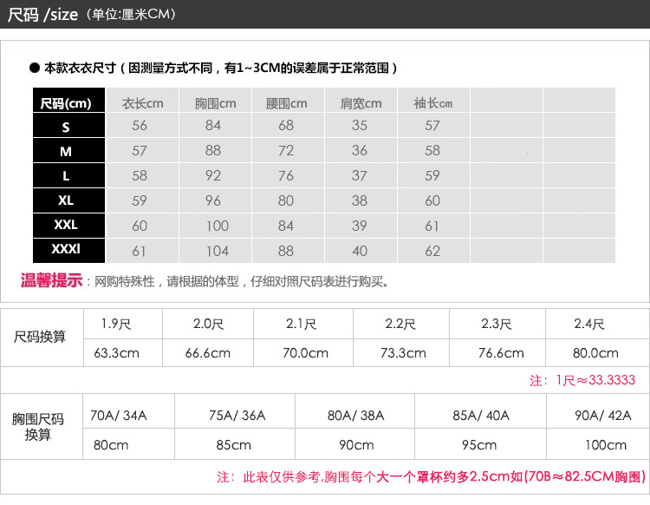This screenshot has height=505, width=650.
Task: Click the 2.4尺 cell
Action: [589, 324]
